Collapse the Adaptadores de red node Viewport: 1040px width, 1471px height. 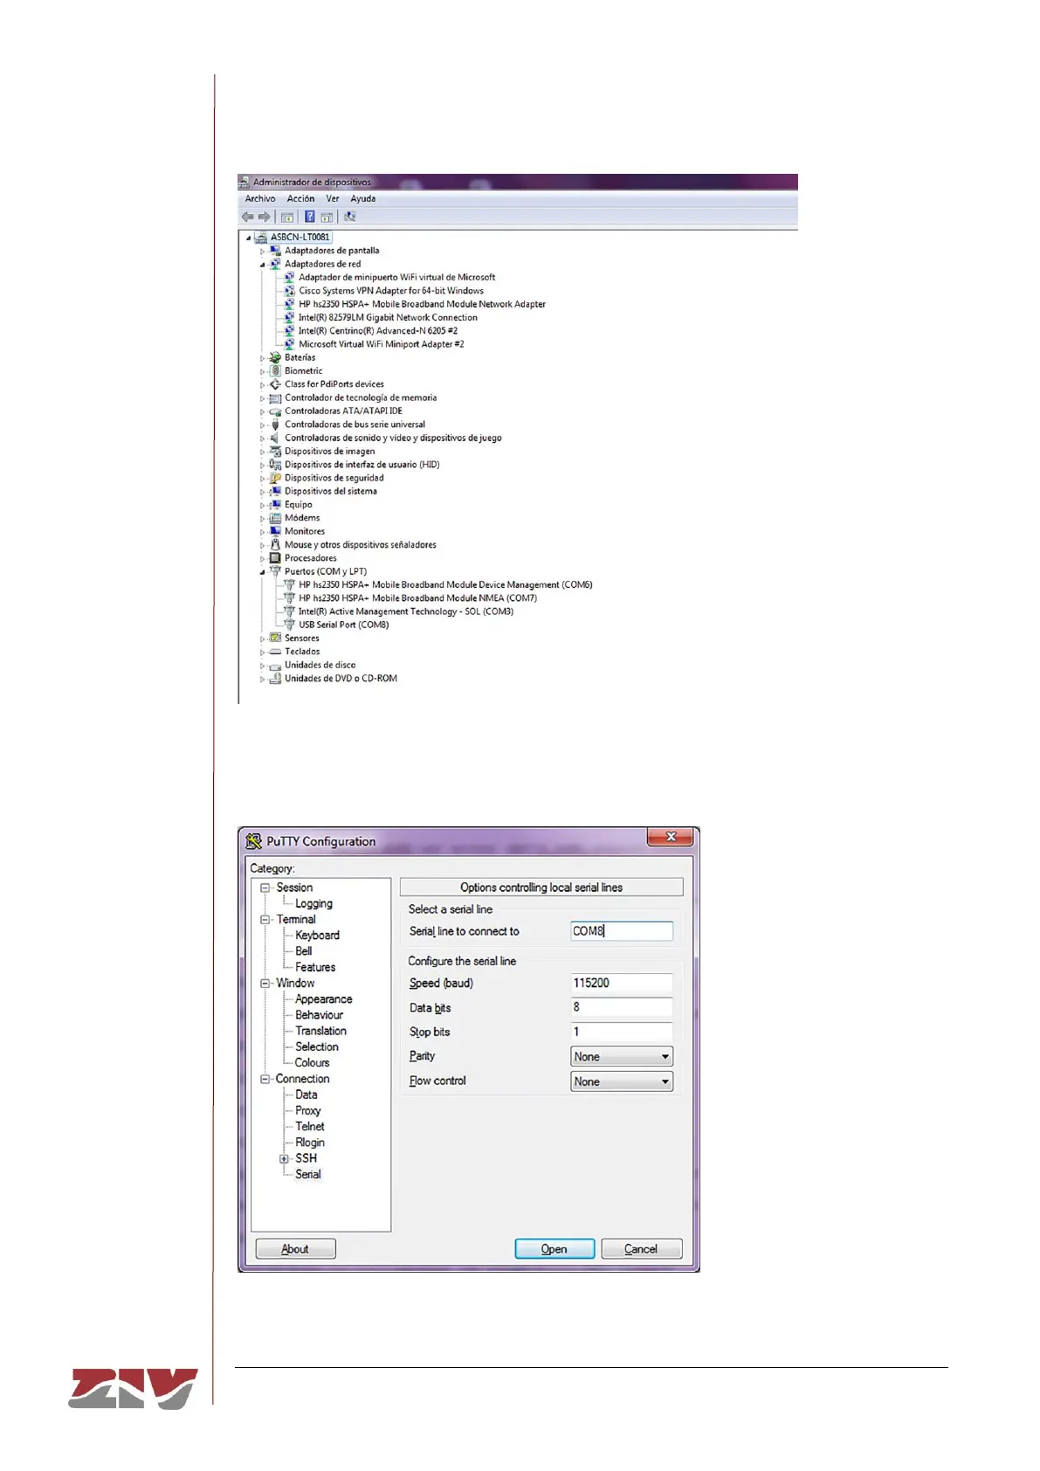(x=262, y=265)
